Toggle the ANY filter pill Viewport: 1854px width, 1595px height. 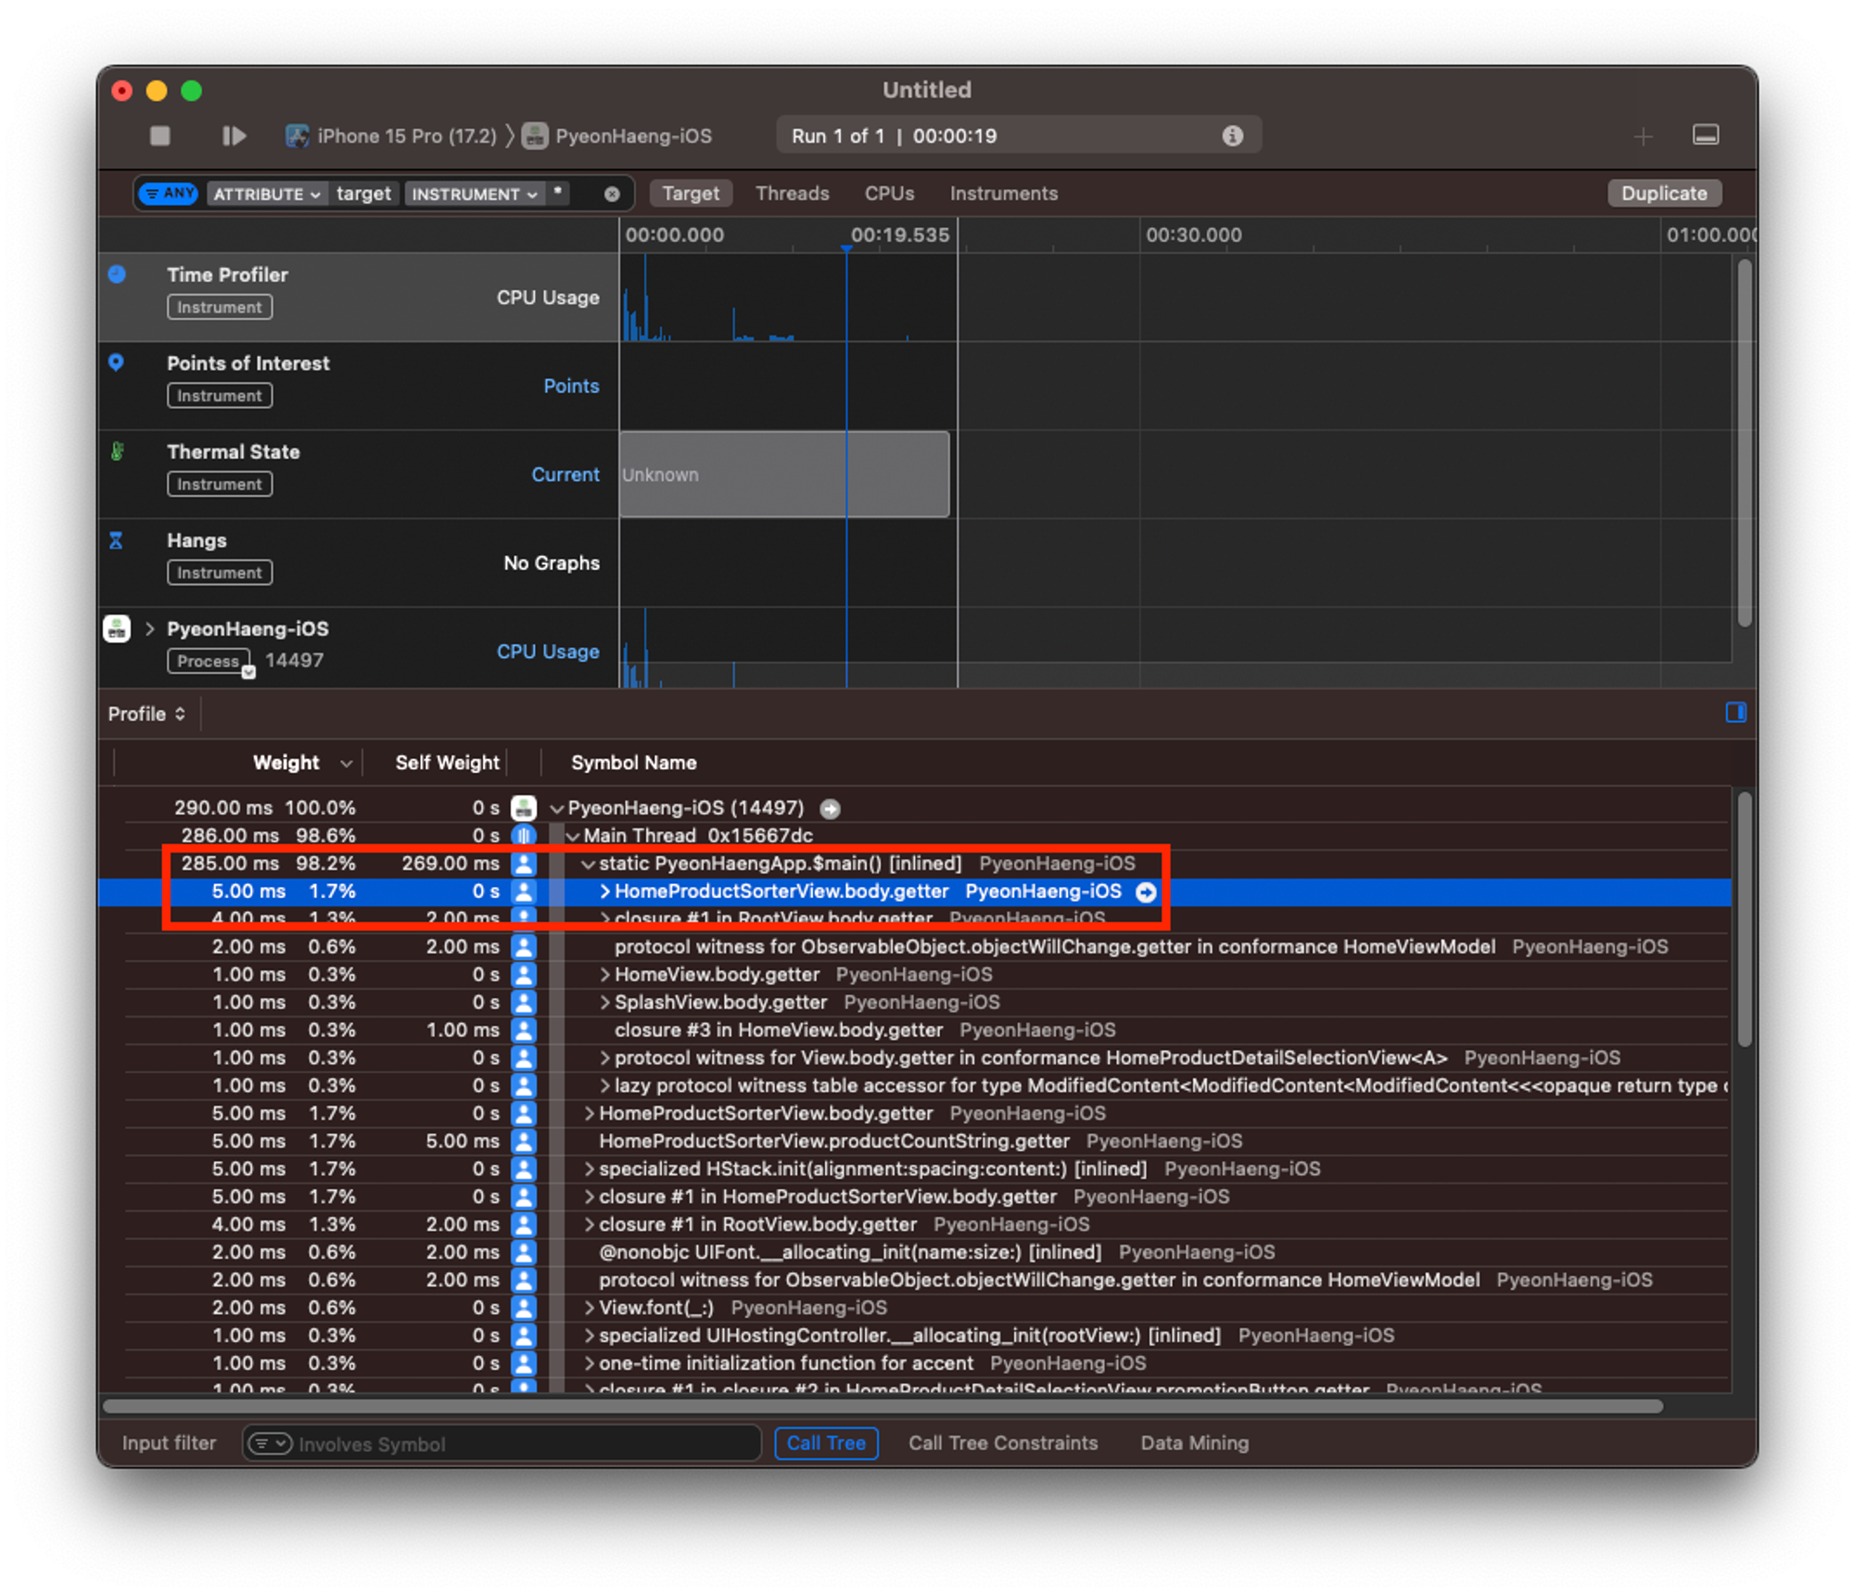[x=169, y=194]
